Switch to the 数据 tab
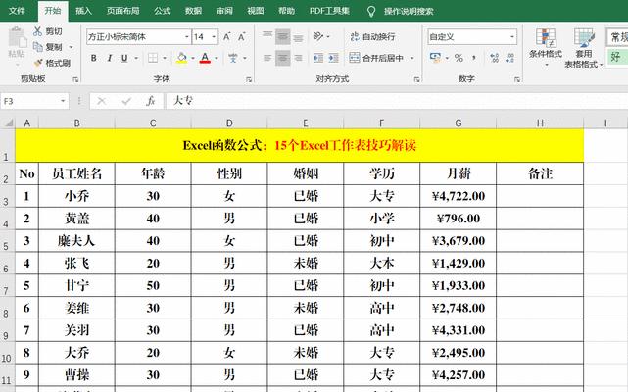This screenshot has height=392, width=628. click(x=193, y=11)
